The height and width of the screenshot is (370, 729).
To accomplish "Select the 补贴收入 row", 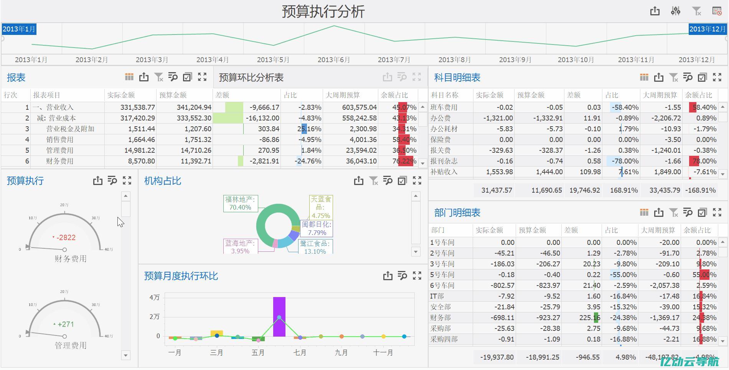I will [x=573, y=172].
